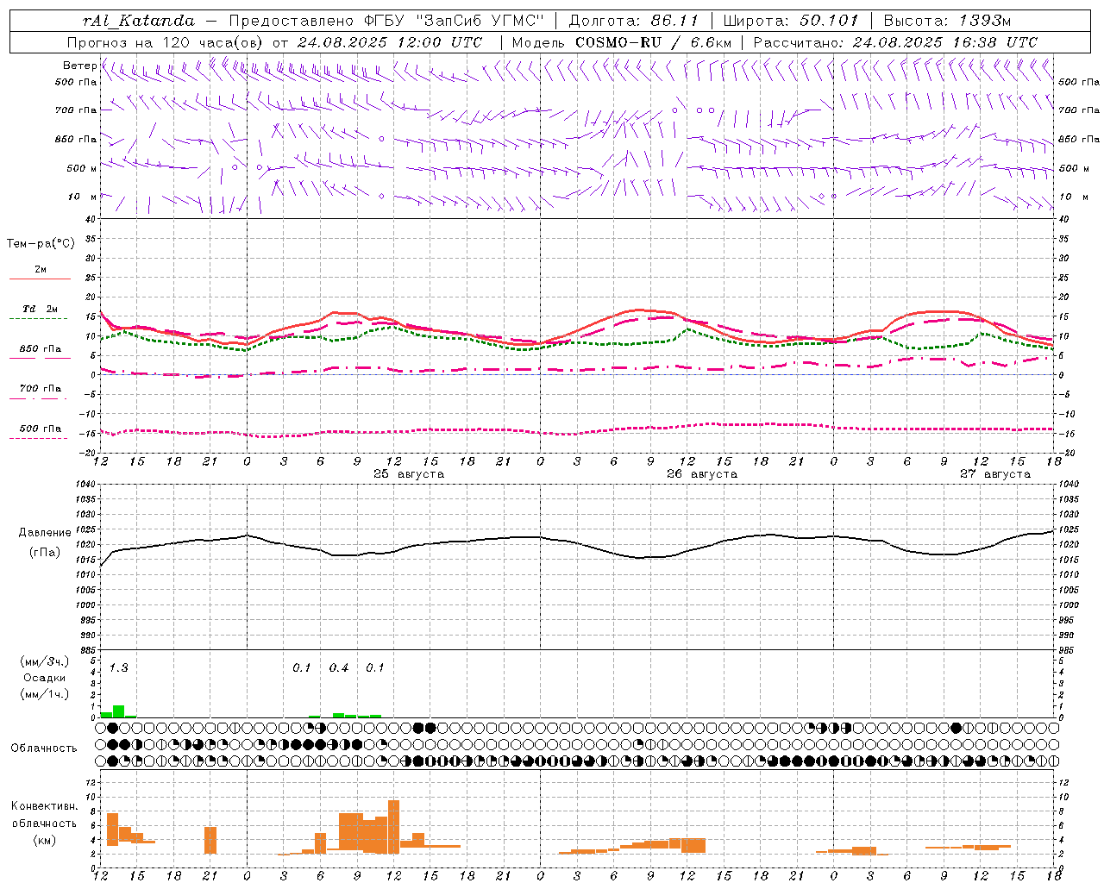This screenshot has height=883, width=1104.
Task: Pick the pink dash-dot sample under 700 гПа legend
Action: [x=40, y=399]
